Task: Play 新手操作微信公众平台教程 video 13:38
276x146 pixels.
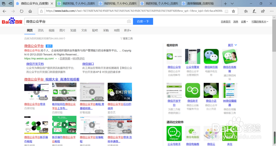Action: [64, 125]
